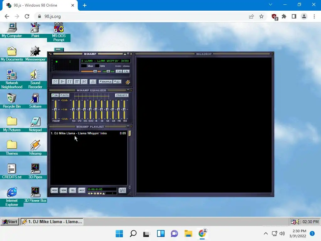The height and width of the screenshot is (241, 321).
Task: Click the mini Eject button in playlist window
Action: click(103, 193)
